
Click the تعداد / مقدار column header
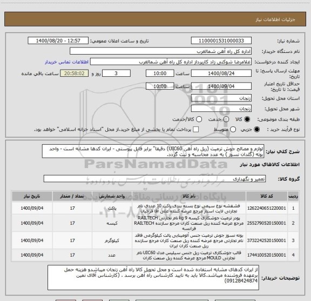pyautogui.click(x=72, y=196)
